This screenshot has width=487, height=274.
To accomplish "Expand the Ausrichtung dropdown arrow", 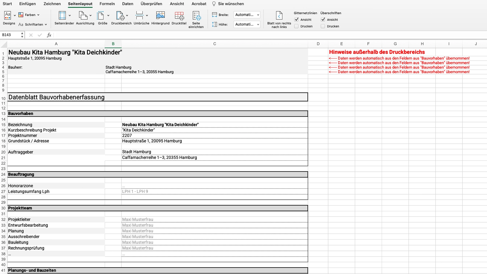I will [90, 15].
